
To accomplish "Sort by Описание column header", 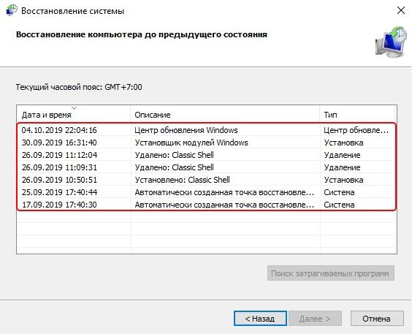I will click(225, 115).
